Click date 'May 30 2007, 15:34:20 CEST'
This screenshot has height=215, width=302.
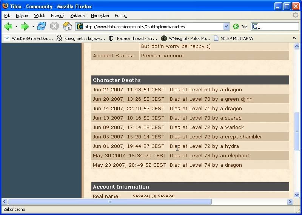[129, 156]
